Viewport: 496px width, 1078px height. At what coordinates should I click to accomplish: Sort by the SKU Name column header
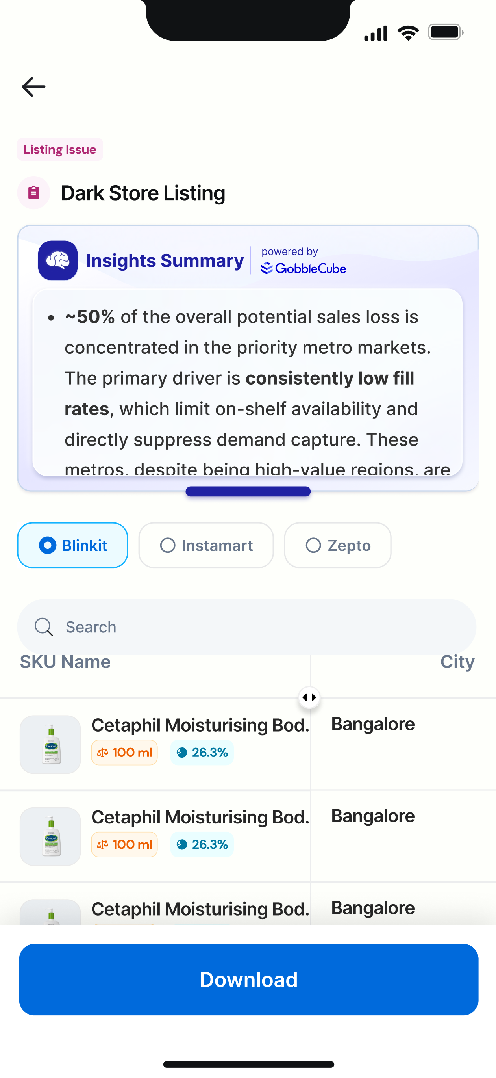[x=65, y=662]
